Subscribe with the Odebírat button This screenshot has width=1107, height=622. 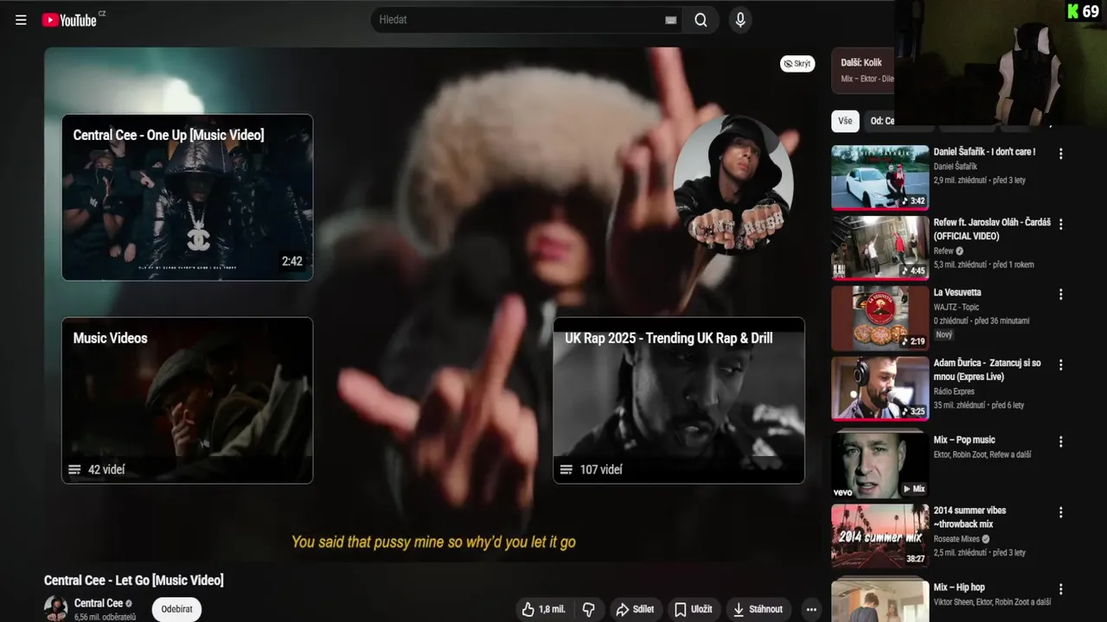(x=176, y=609)
